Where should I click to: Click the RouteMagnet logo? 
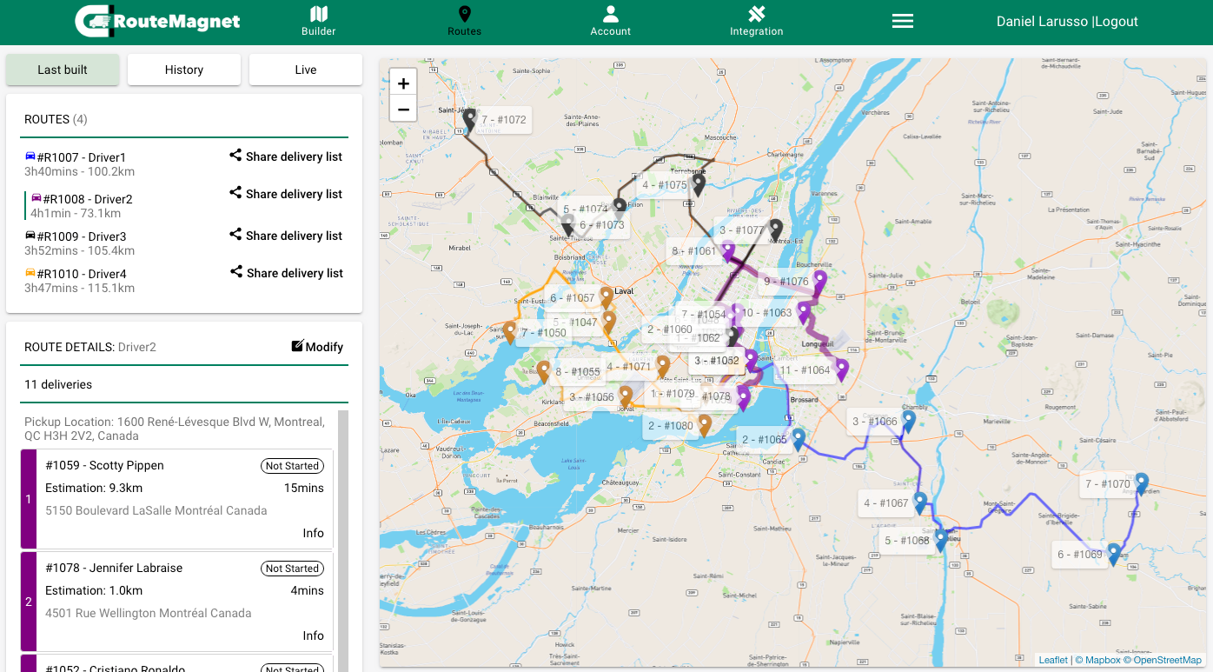click(157, 22)
